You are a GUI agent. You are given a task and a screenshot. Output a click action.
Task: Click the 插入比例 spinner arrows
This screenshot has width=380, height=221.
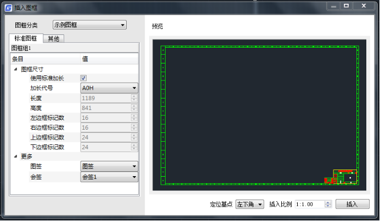pyautogui.click(x=328, y=204)
